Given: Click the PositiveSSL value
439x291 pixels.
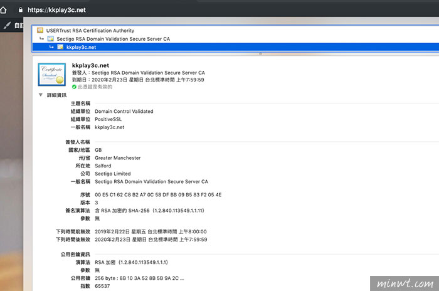Looking at the screenshot, I should point(108,119).
